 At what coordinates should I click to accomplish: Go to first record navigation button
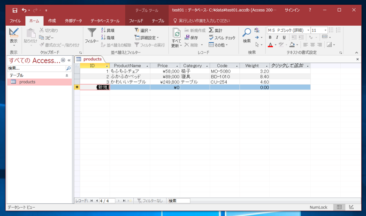click(x=91, y=201)
